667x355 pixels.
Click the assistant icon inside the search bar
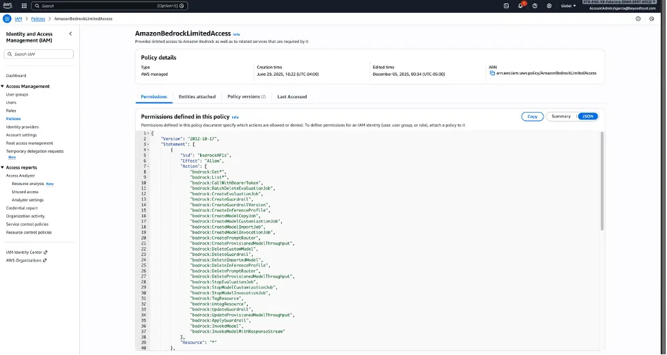tap(182, 6)
